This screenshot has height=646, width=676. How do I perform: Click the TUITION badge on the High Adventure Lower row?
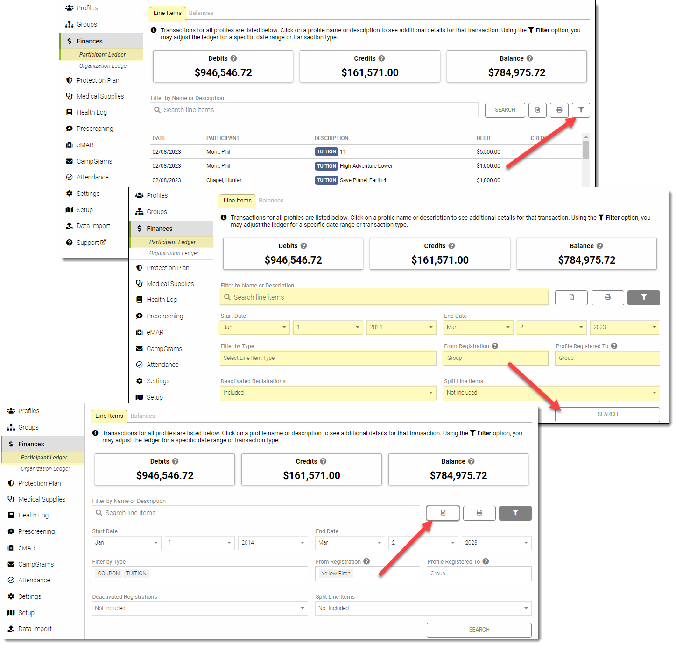pos(326,166)
